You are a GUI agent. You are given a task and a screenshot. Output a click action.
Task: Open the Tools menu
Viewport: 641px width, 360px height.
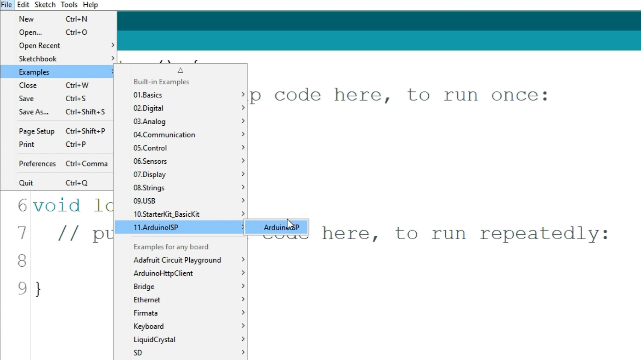click(x=69, y=5)
